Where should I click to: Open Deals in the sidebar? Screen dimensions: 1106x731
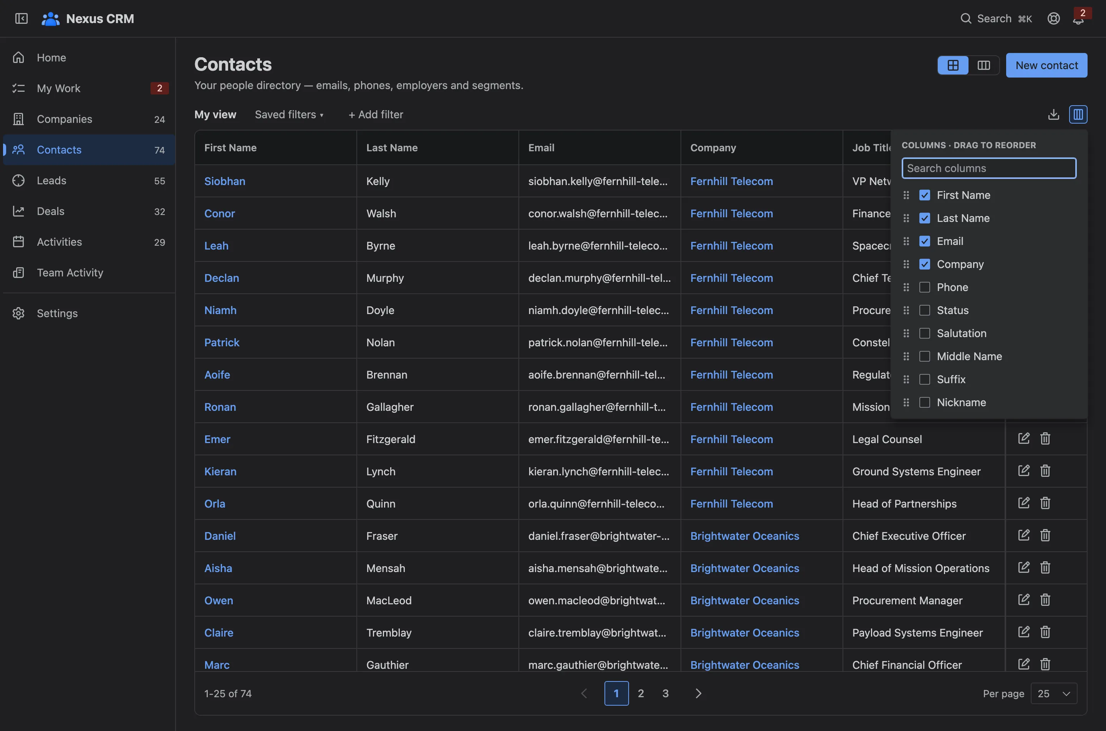pos(89,211)
